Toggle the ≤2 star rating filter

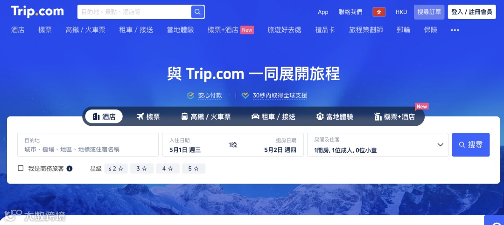click(x=116, y=169)
